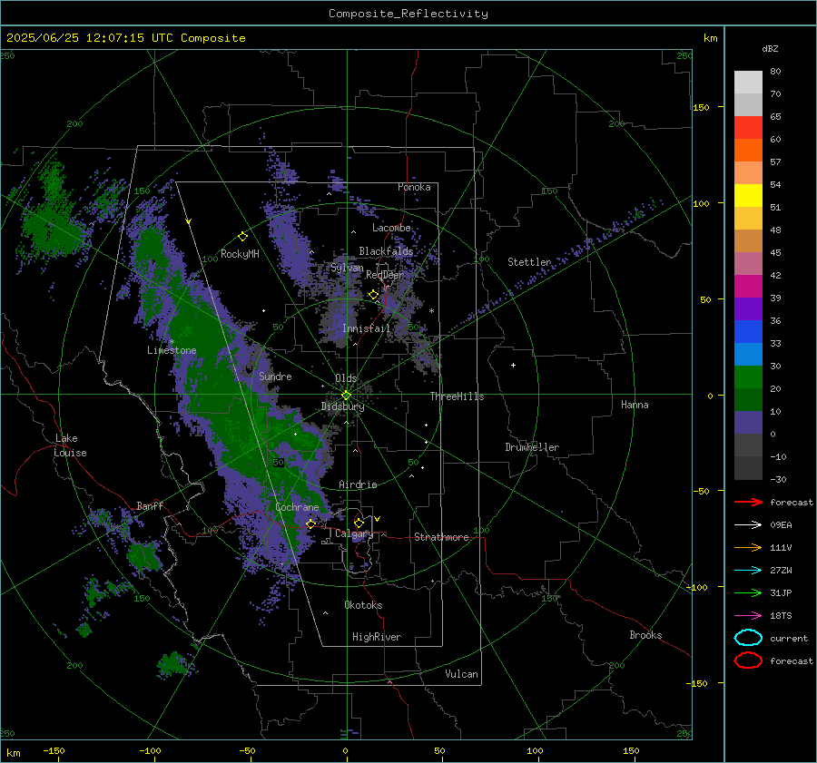Select the magenta 18TS arrow legend entry
The height and width of the screenshot is (763, 817).
748,616
